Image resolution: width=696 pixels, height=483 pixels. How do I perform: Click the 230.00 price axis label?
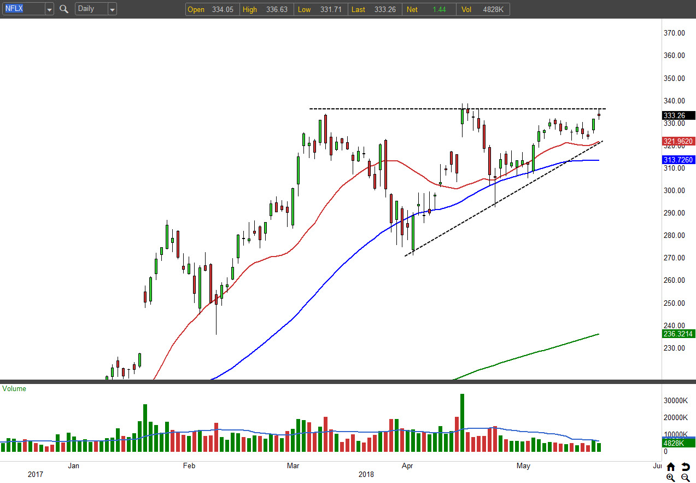674,348
